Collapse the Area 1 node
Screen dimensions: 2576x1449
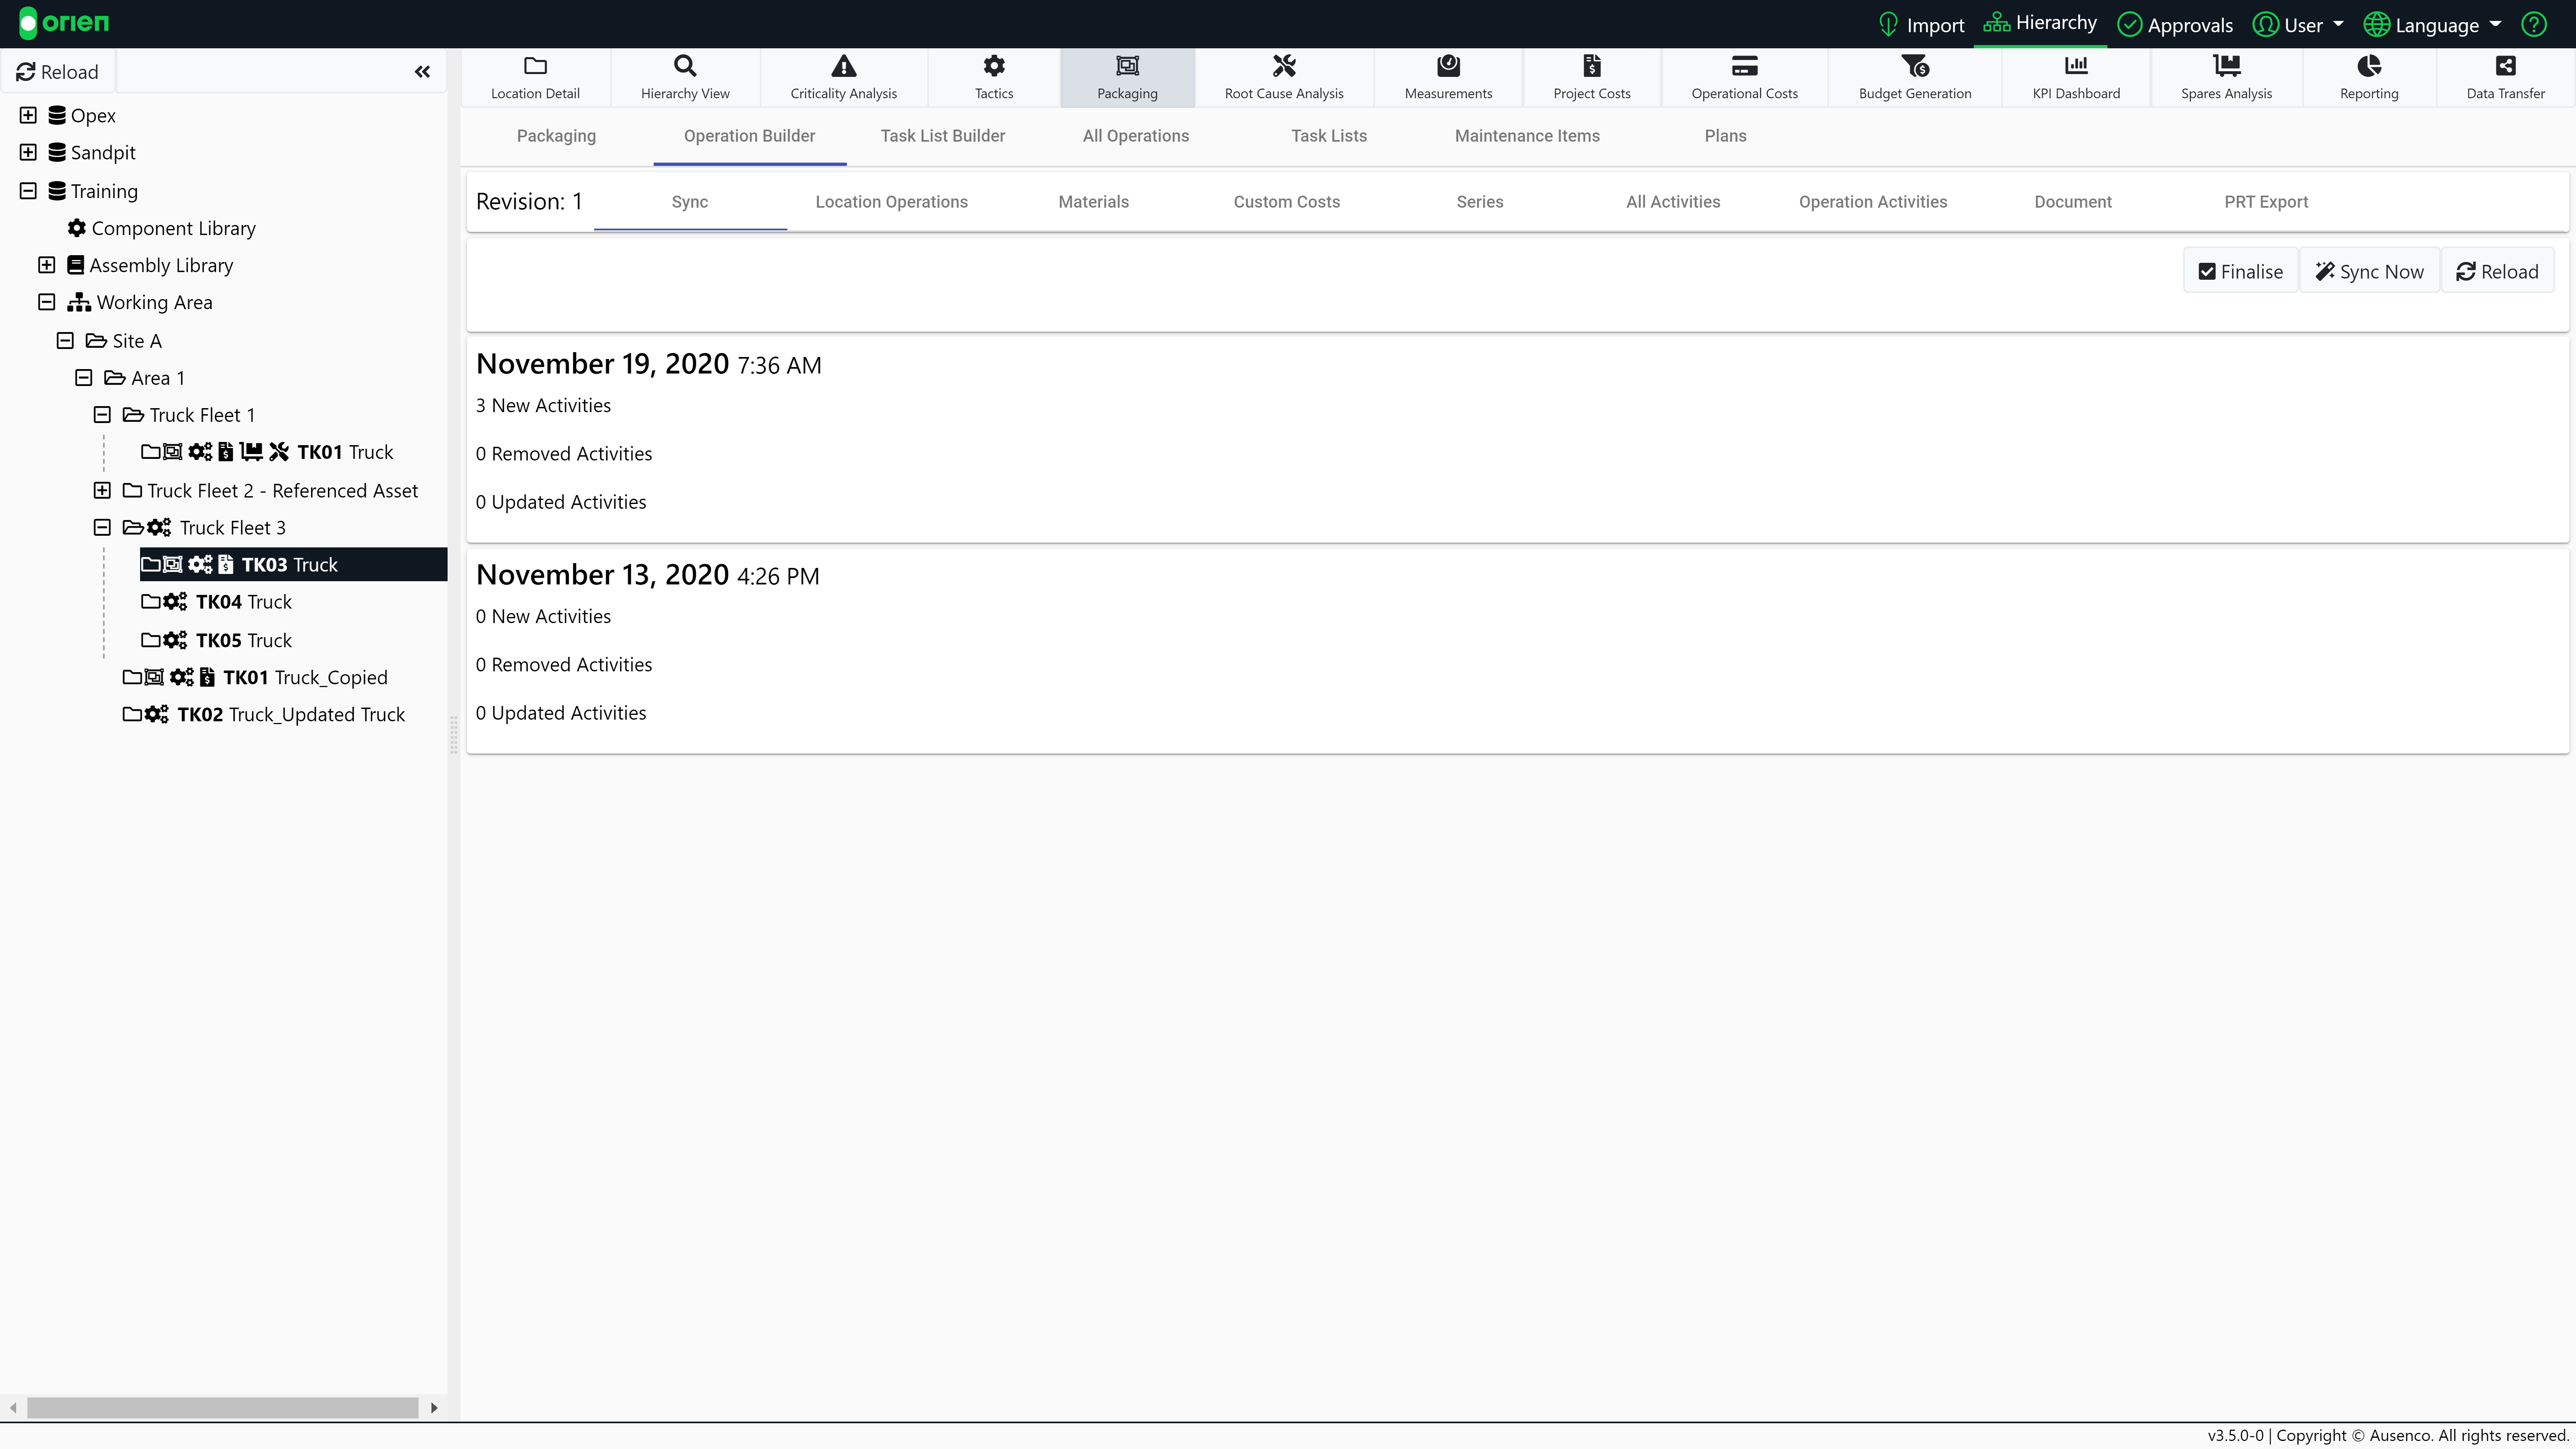[x=84, y=377]
